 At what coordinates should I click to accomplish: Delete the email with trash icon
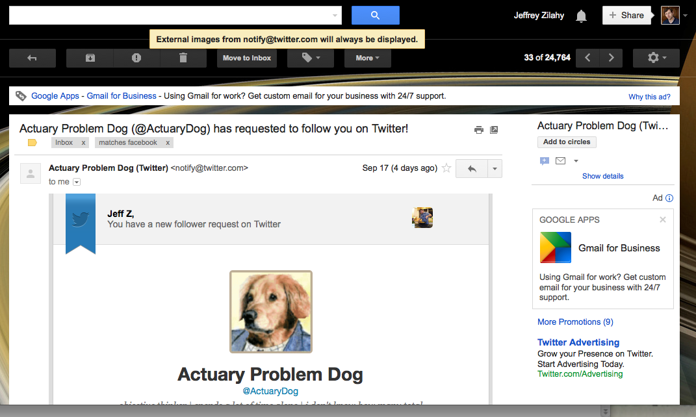183,58
